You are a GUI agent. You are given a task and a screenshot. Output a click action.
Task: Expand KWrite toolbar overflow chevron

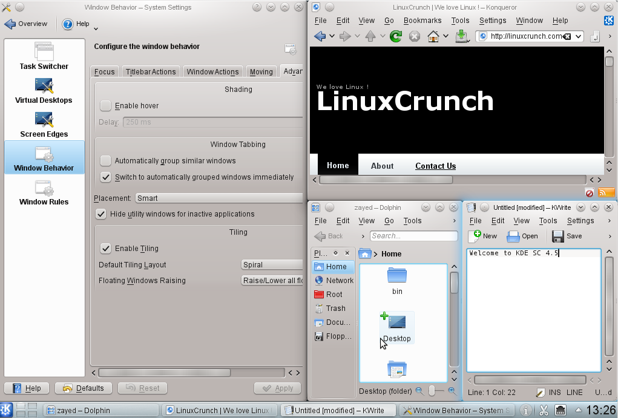[610, 236]
